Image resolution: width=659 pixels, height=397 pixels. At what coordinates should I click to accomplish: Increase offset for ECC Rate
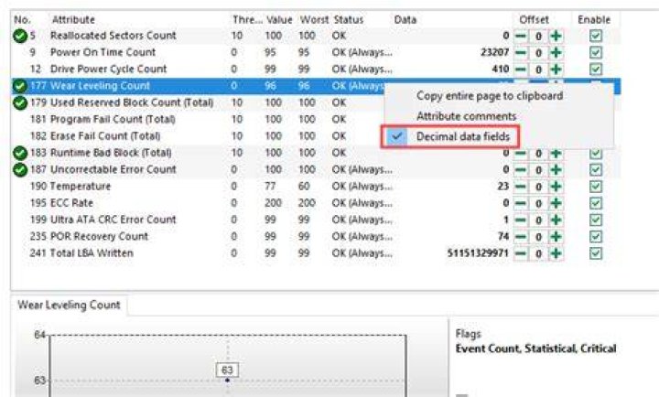coord(556,203)
